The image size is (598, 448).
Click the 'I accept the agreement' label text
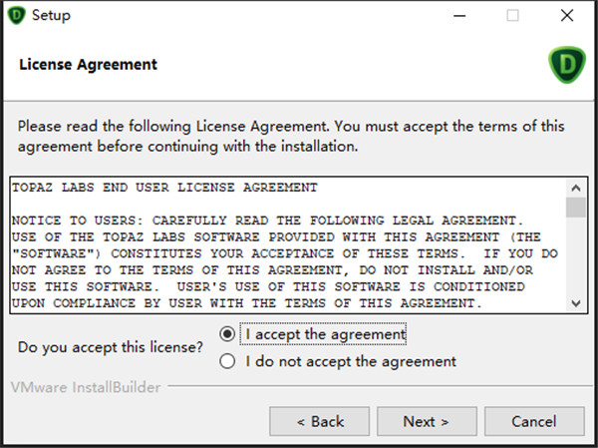(x=325, y=334)
